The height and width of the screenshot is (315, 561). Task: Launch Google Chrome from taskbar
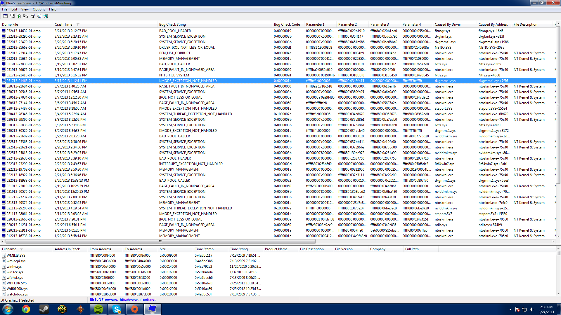(x=26, y=309)
